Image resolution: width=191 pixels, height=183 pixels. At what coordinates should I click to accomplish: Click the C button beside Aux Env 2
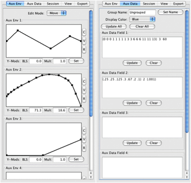(84, 81)
